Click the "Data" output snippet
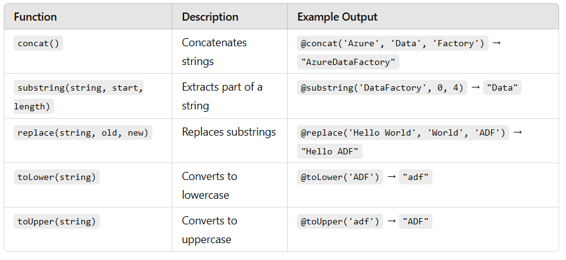566x260 pixels. [502, 88]
